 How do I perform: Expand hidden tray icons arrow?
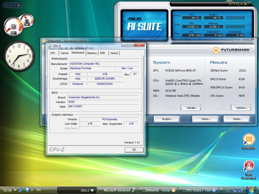click(32, 190)
